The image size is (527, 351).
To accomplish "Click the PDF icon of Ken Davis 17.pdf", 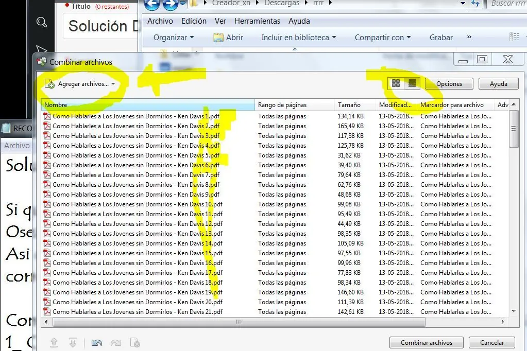I will (47, 272).
